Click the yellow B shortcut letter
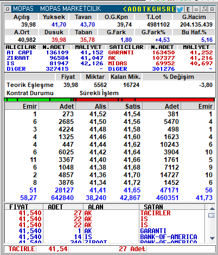This screenshot has width=218, height=255. (139, 9)
